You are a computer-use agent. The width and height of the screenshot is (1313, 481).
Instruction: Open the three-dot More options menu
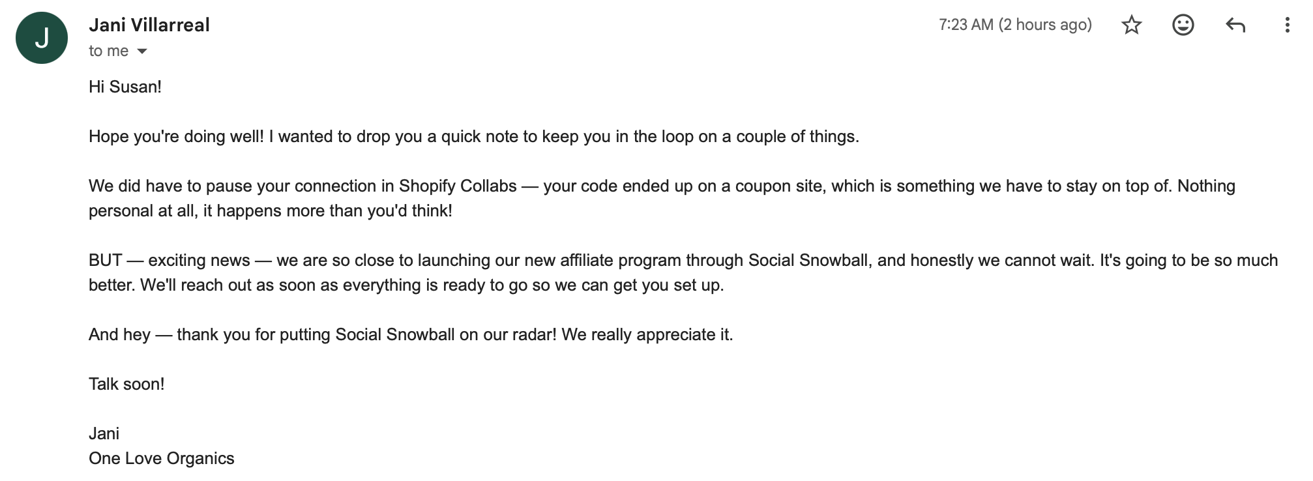(x=1287, y=25)
